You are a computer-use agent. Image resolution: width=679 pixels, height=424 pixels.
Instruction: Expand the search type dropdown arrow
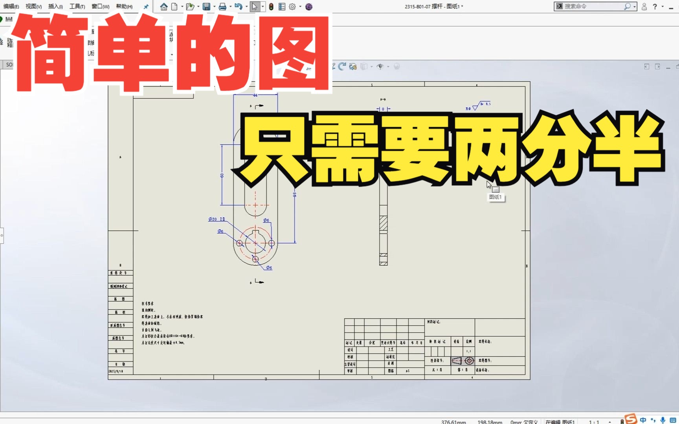(634, 7)
